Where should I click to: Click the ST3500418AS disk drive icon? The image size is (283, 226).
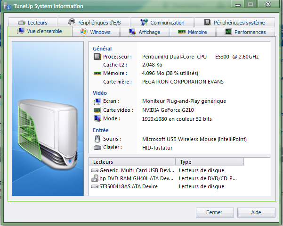tap(95, 186)
